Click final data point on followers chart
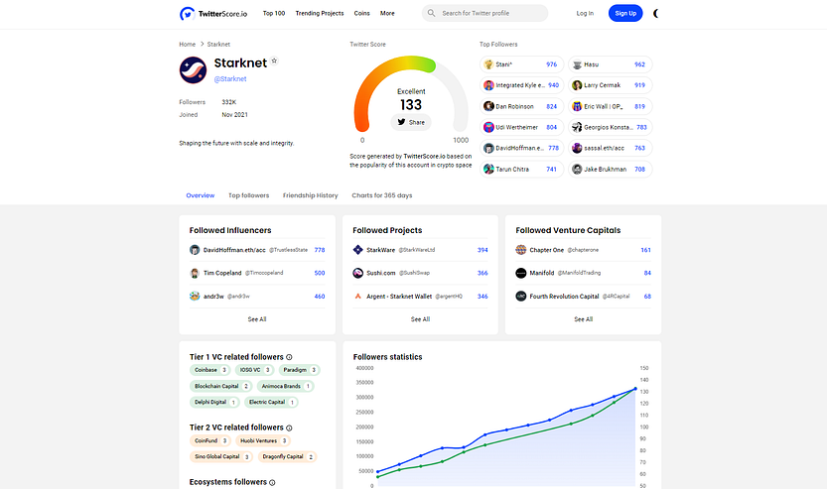Viewport: 827px width, 489px height. 635,389
